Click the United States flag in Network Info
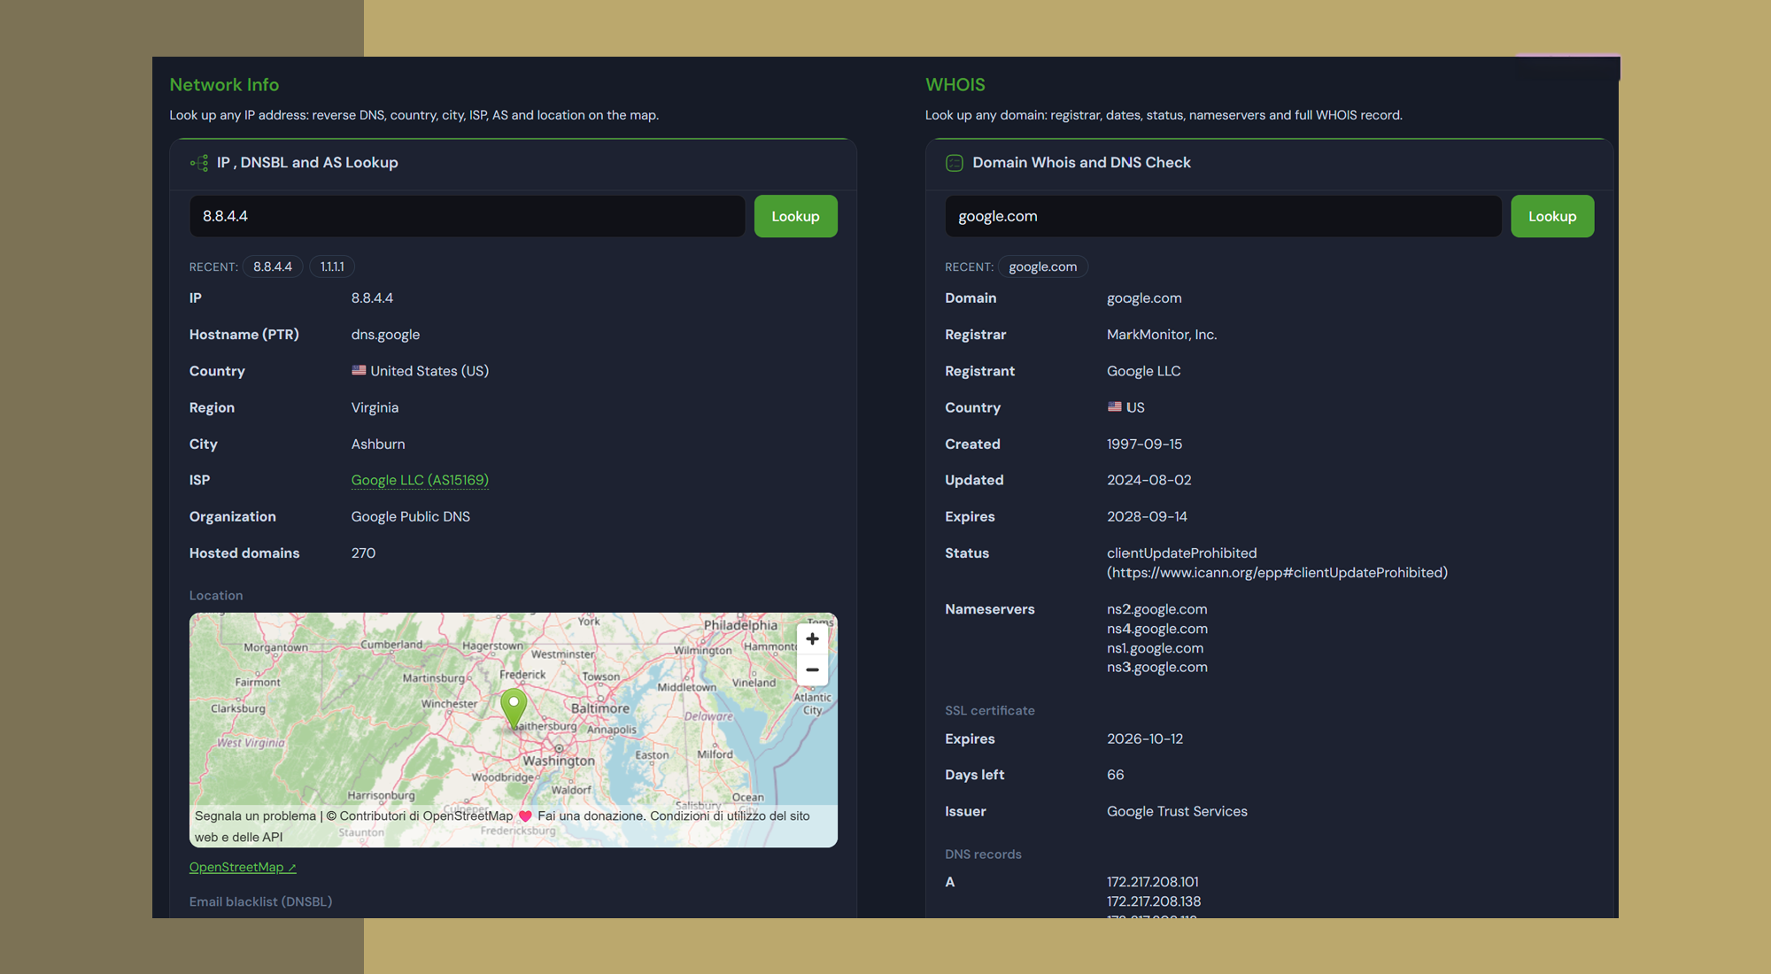The image size is (1771, 974). pos(359,370)
